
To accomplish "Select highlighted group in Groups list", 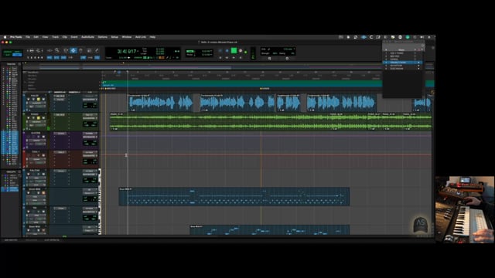I will coord(10,188).
